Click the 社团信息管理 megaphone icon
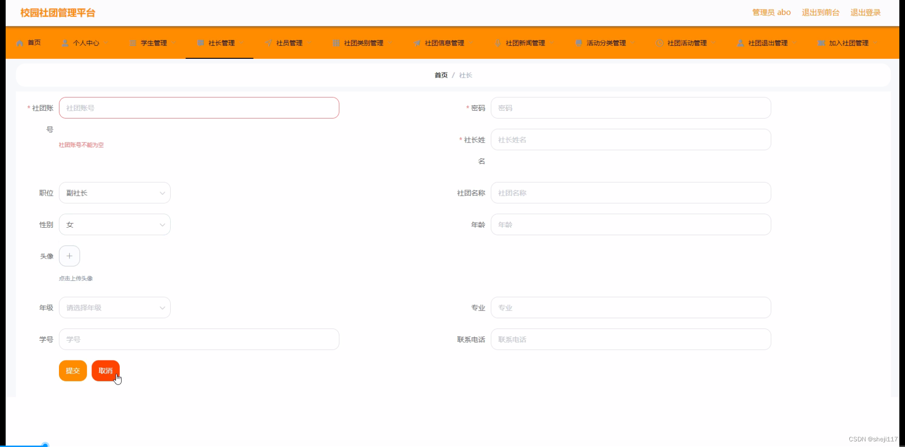 click(418, 42)
